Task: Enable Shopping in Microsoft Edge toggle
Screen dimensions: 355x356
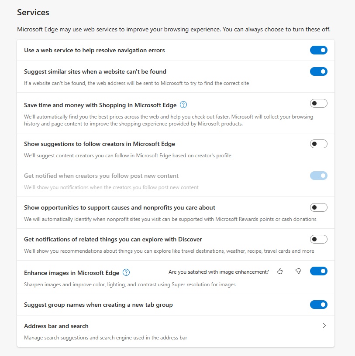Action: (319, 104)
